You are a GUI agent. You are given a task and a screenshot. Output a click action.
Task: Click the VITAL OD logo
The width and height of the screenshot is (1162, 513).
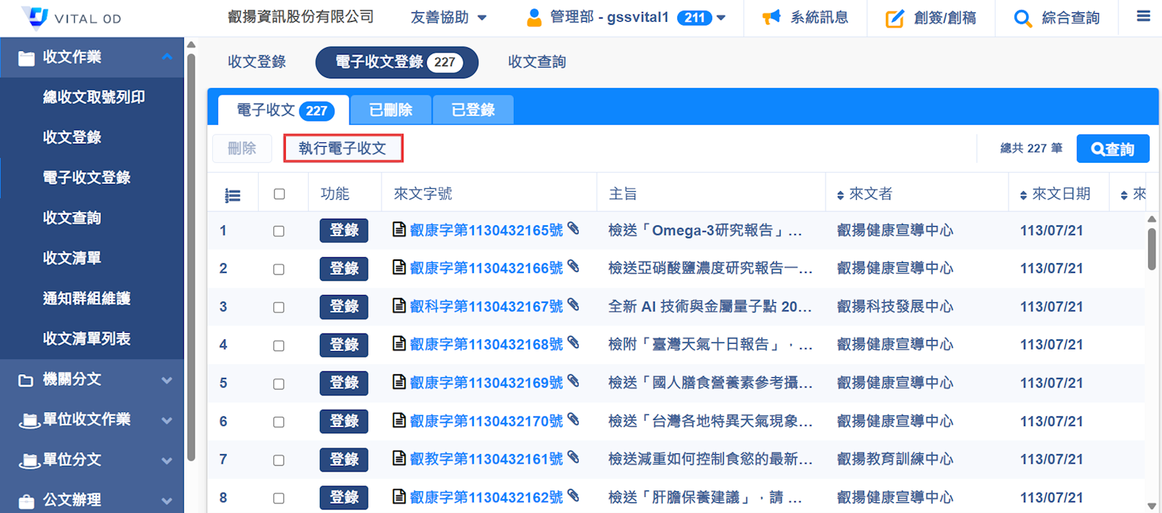point(71,17)
